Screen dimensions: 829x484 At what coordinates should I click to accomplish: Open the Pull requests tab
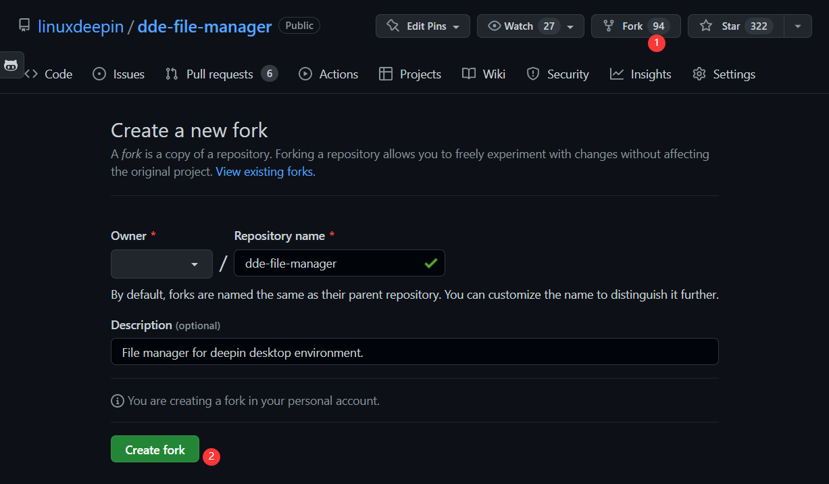222,74
